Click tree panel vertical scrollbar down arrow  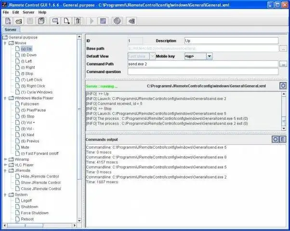[79, 220]
